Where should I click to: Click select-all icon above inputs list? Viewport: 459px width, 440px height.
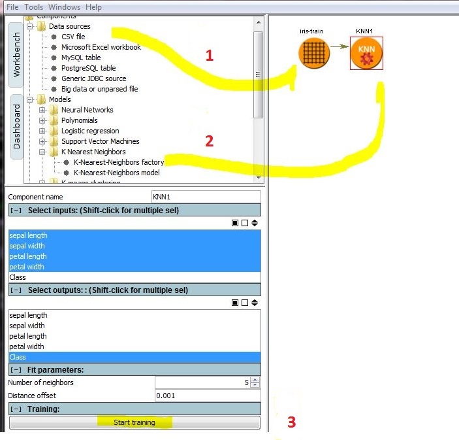pos(235,222)
